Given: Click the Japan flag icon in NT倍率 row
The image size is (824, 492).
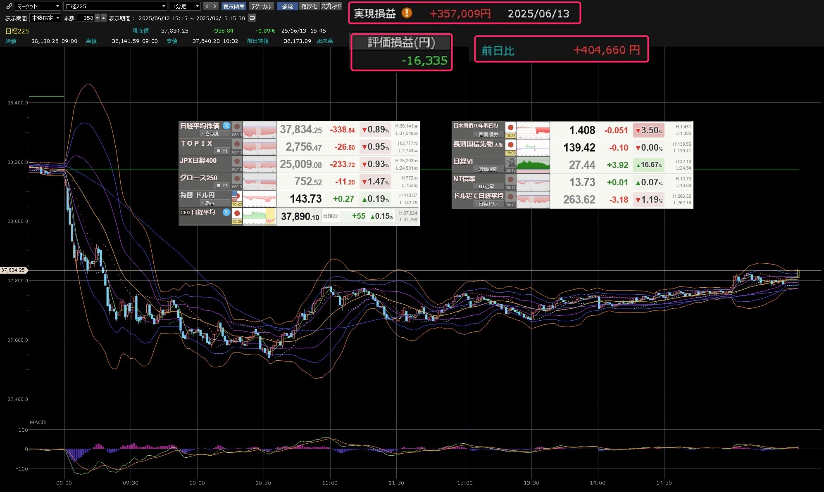Looking at the screenshot, I should (511, 179).
